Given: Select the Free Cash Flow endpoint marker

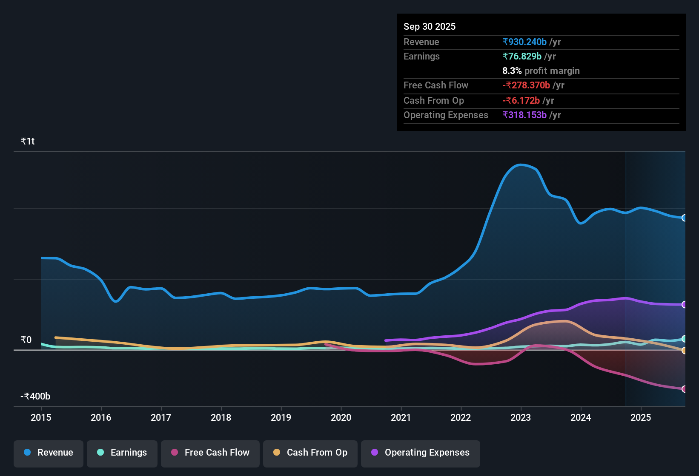Looking at the screenshot, I should [x=685, y=388].
